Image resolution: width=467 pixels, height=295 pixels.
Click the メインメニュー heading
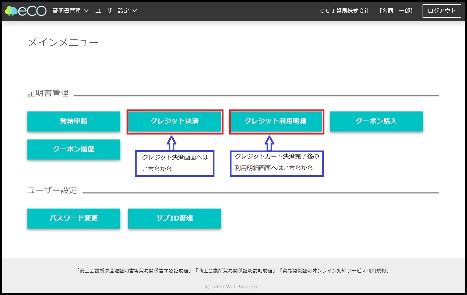(63, 43)
